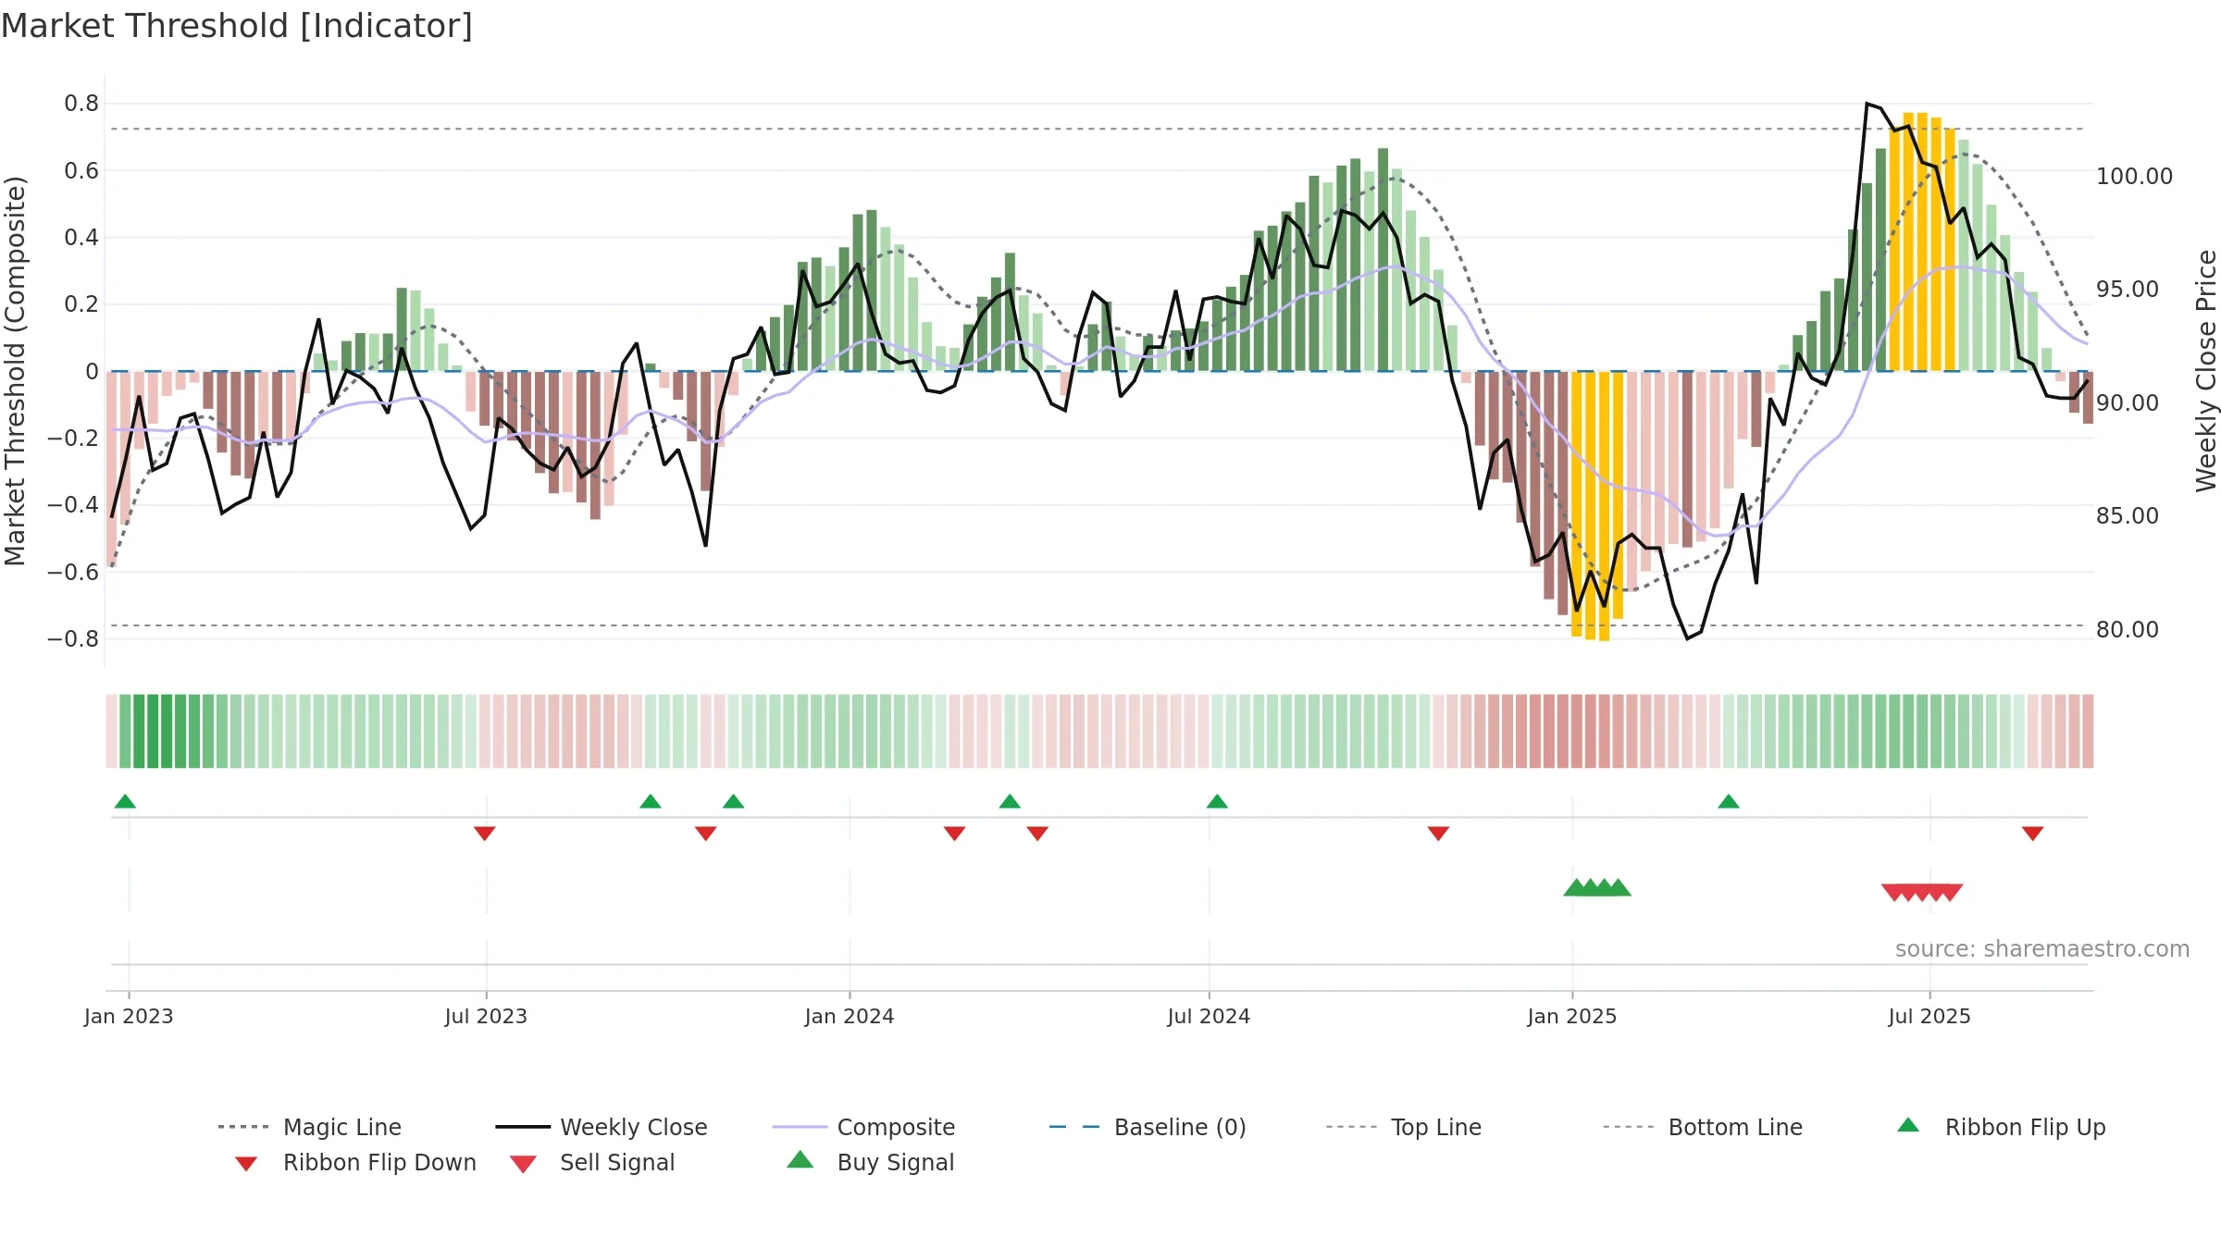Toggle the Baseline (0) legend entry
2221x1249 pixels.
1148,1127
